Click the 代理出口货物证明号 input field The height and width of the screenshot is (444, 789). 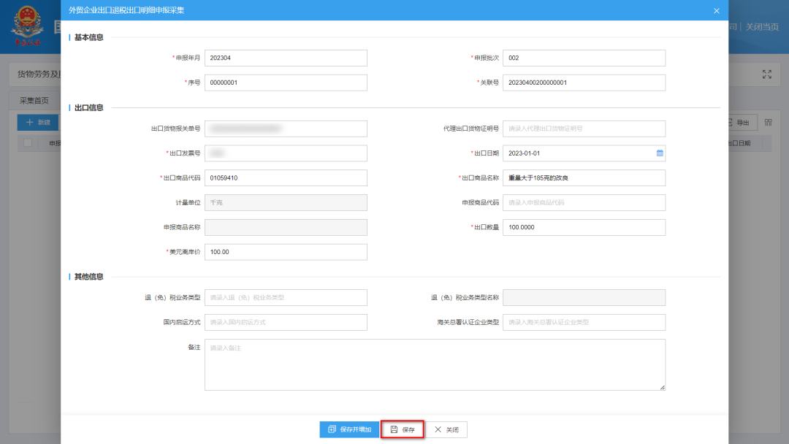point(584,129)
